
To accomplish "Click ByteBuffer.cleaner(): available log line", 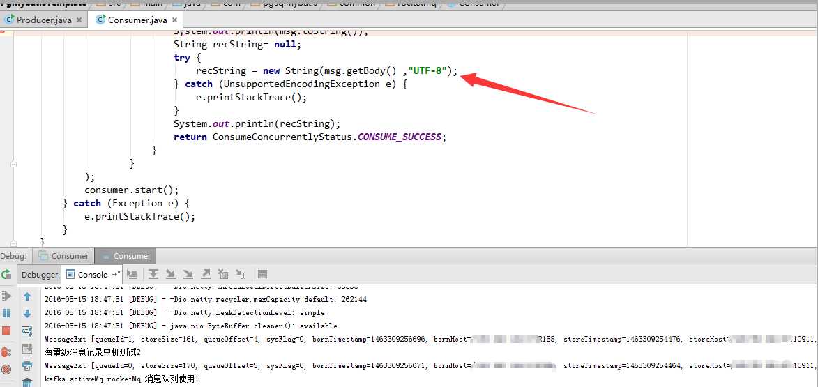I will [x=190, y=326].
